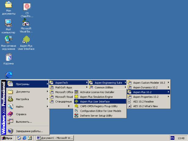Expand the Настройка submenu arrow
This screenshot has width=188, height=141.
(x=47, y=99)
